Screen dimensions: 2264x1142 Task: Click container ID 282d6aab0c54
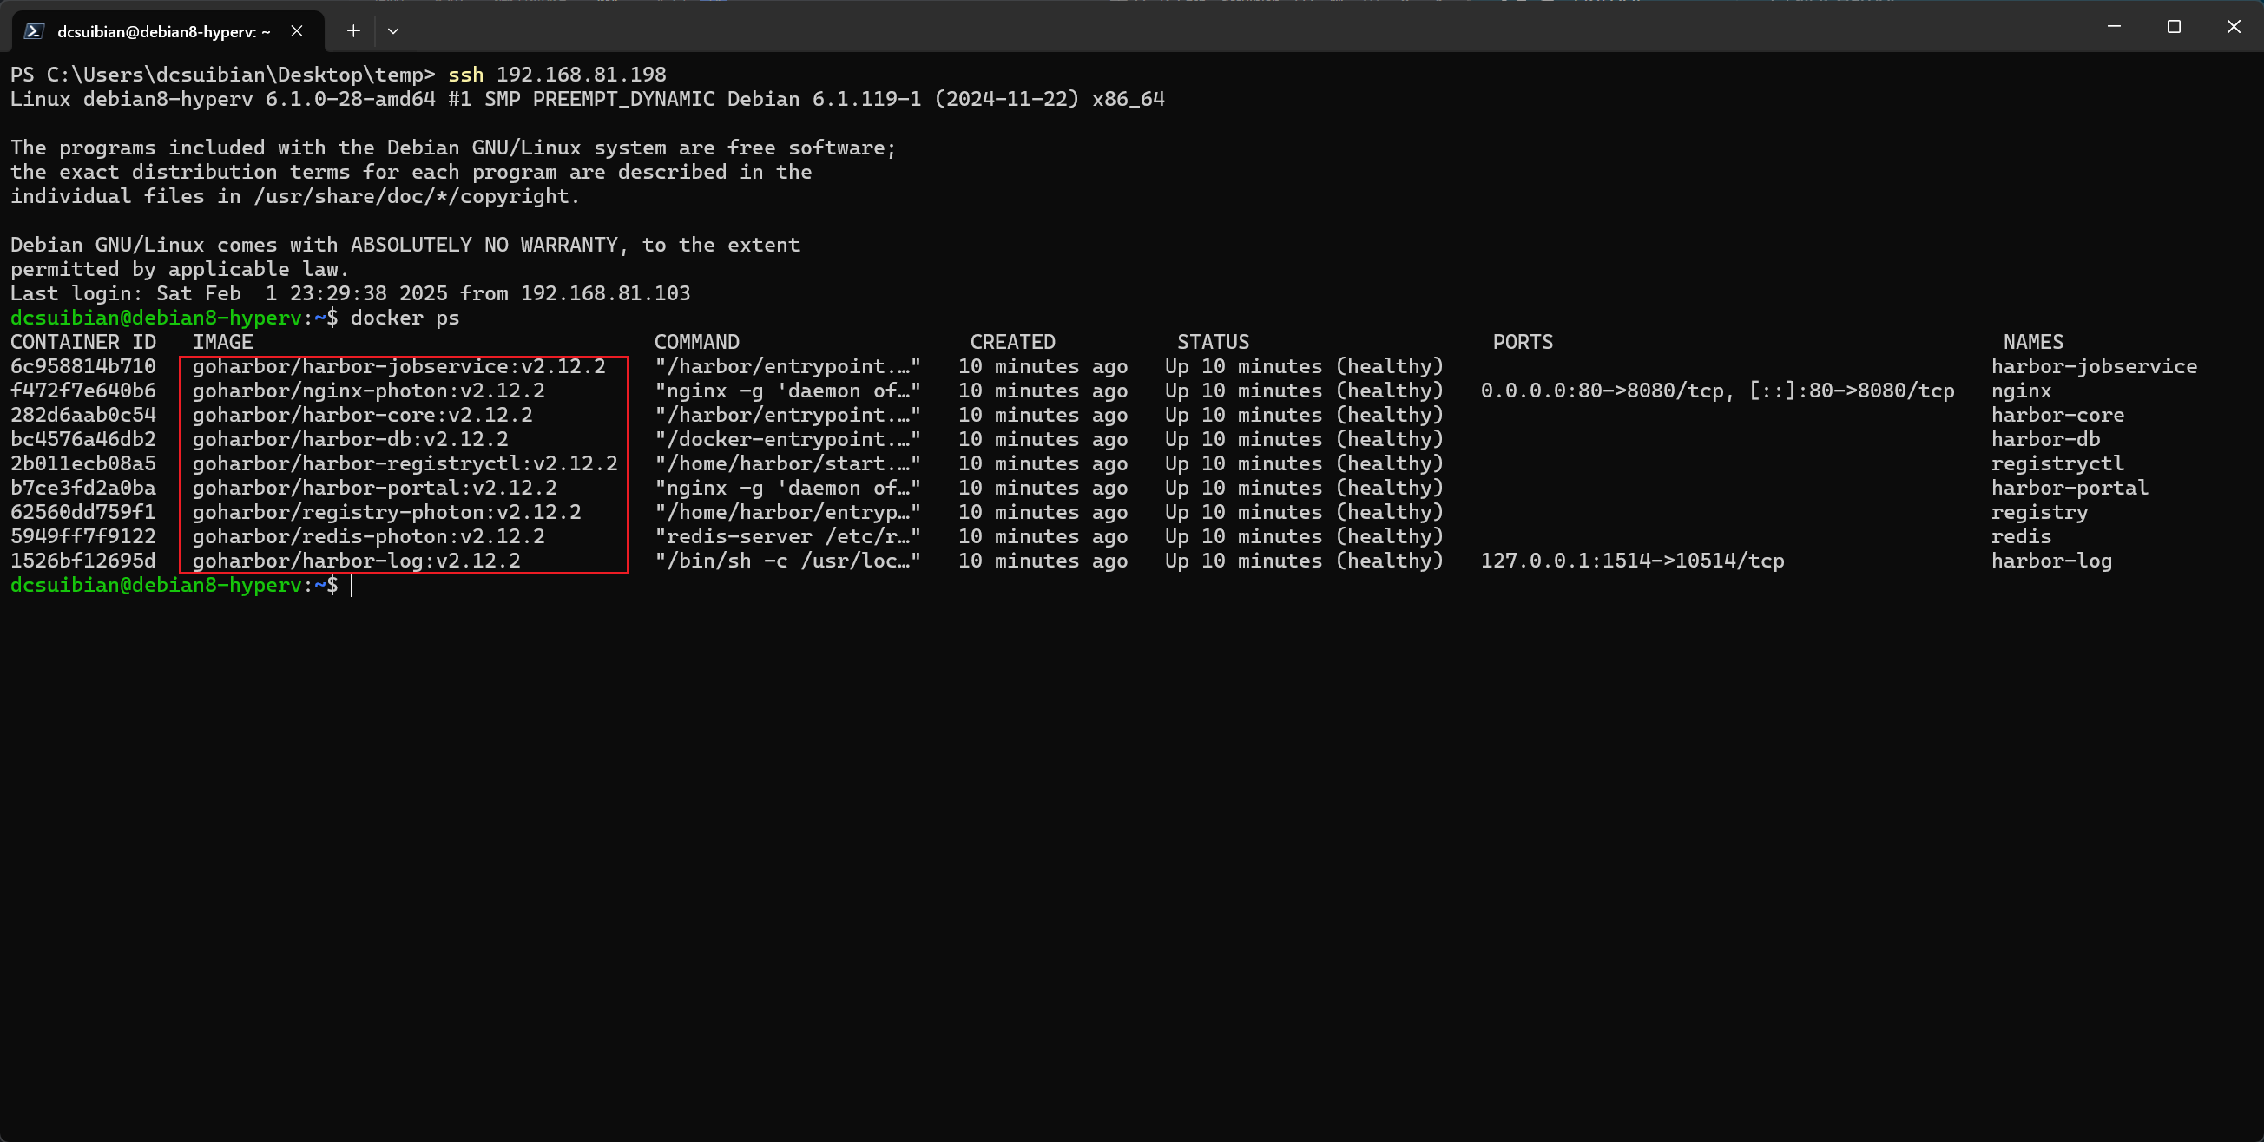point(83,415)
